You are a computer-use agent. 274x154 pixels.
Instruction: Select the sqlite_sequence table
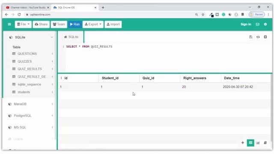(x=30, y=84)
